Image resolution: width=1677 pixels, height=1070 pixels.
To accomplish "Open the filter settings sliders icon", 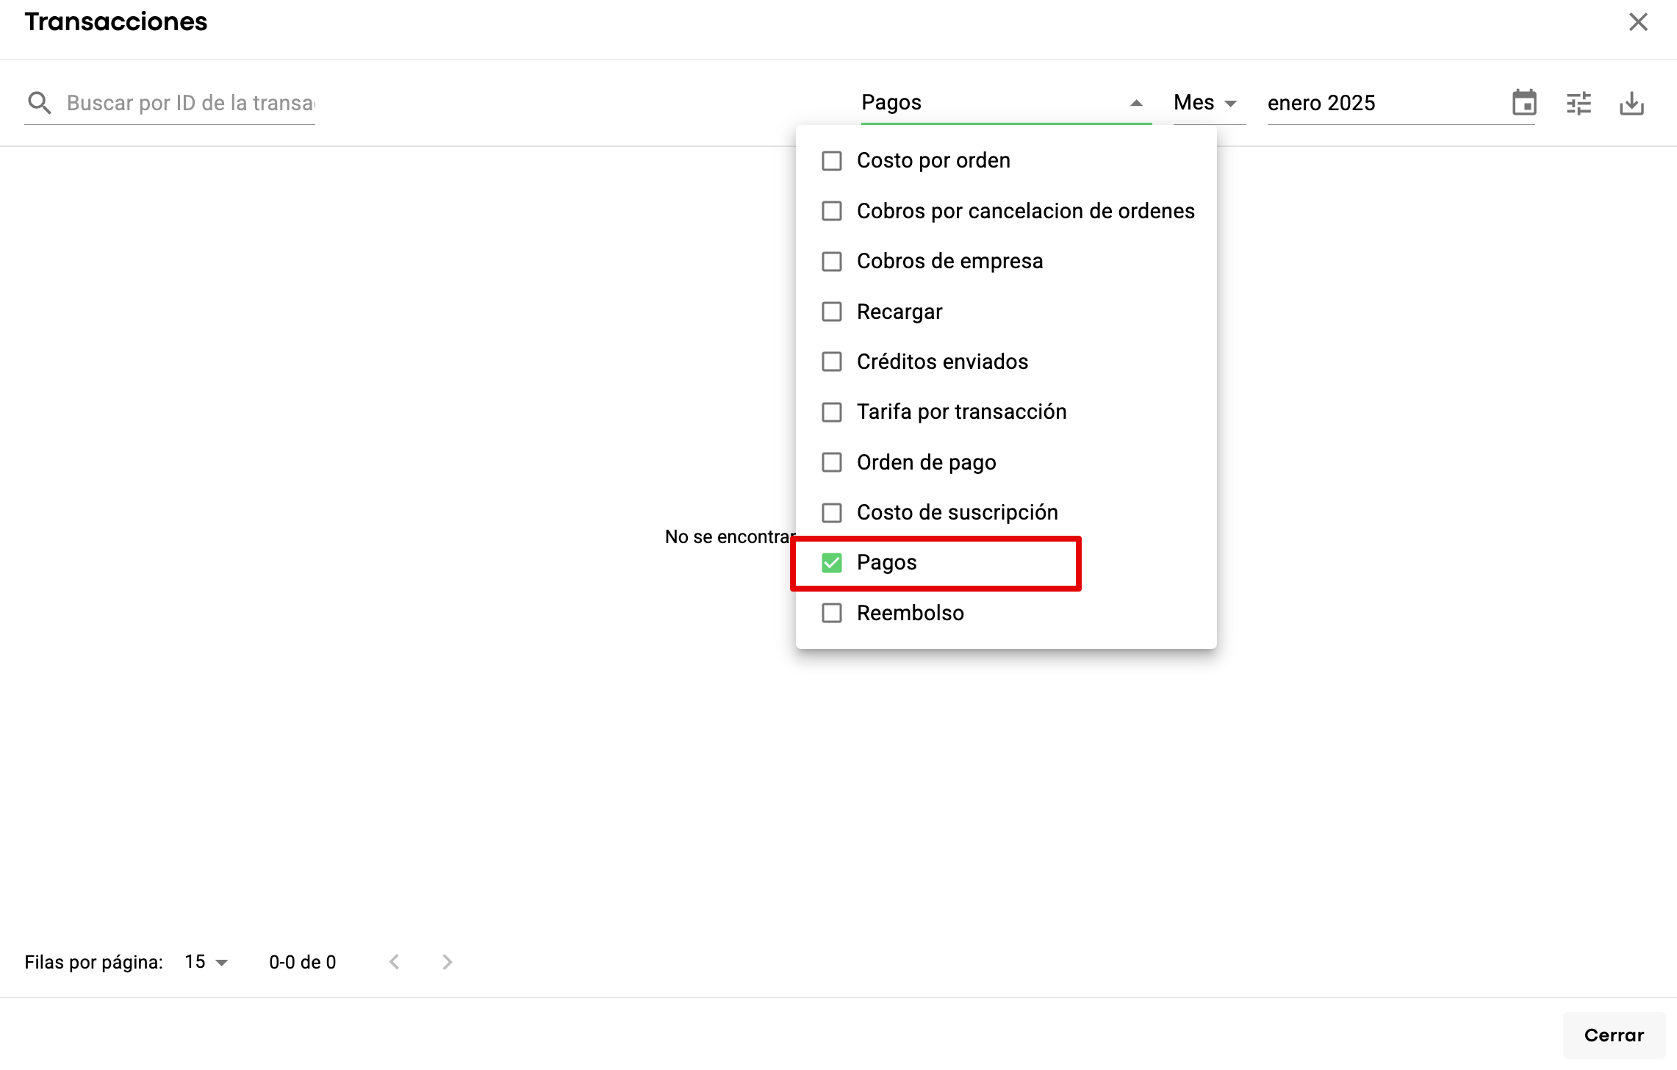I will click(1579, 103).
